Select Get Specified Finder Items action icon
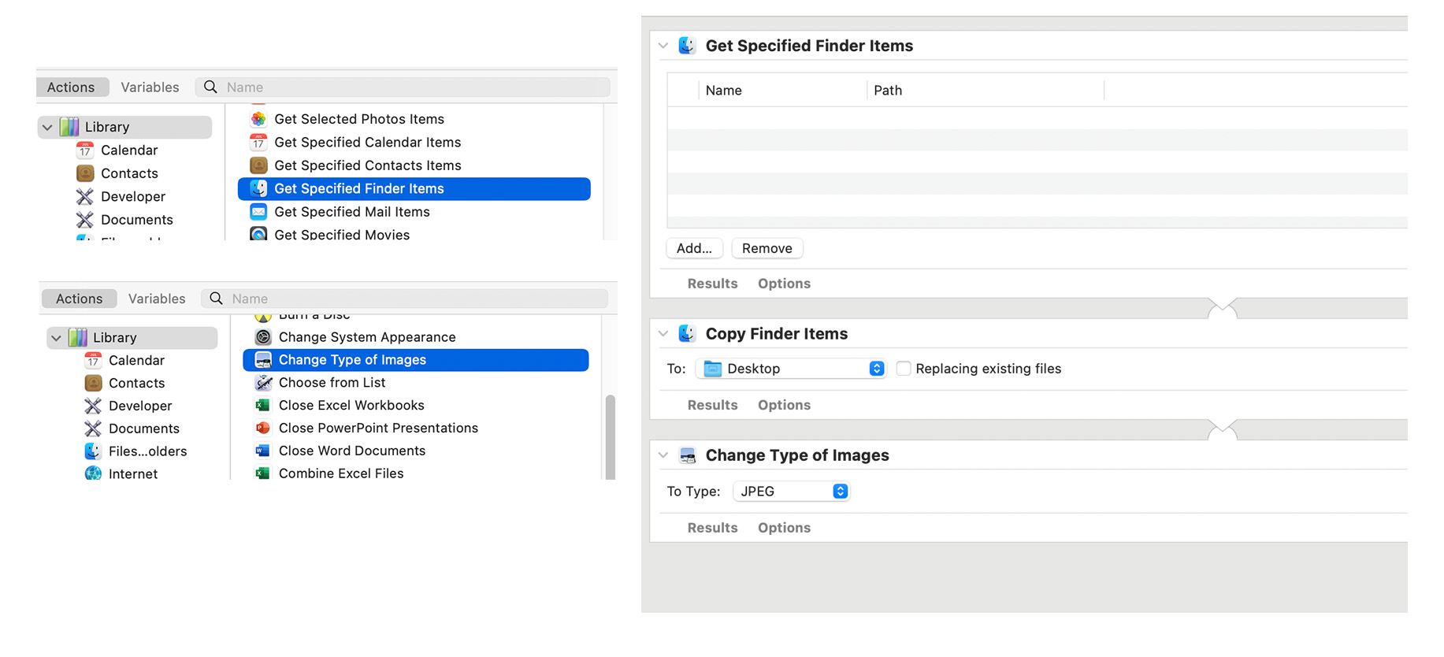The width and height of the screenshot is (1444, 657). click(x=258, y=189)
